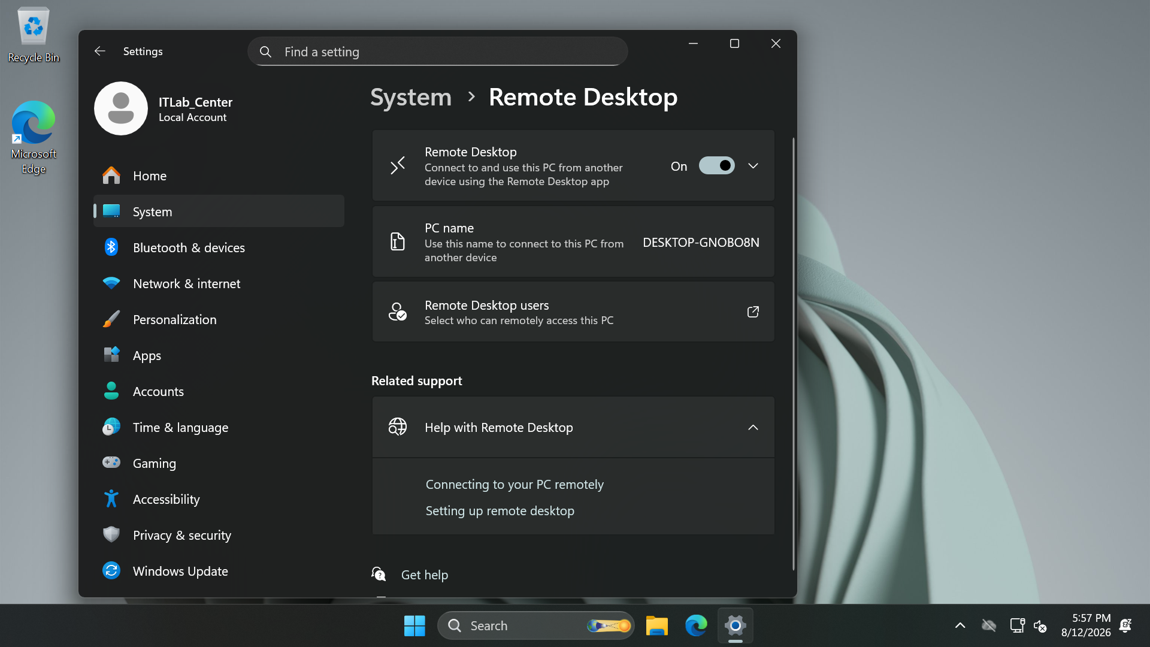Open Remote Desktop users external link icon

(x=753, y=312)
